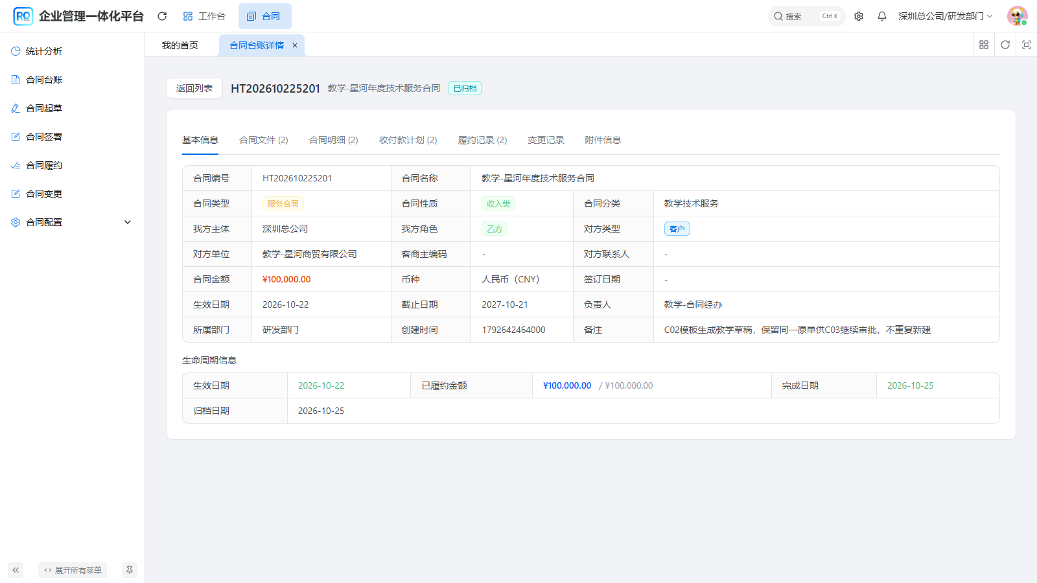
Task: Click the user avatar in the header
Action: click(x=1017, y=16)
